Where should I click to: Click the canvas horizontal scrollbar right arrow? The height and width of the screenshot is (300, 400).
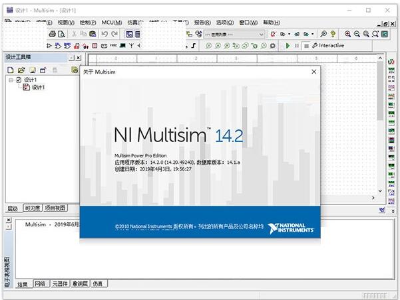[x=373, y=198]
